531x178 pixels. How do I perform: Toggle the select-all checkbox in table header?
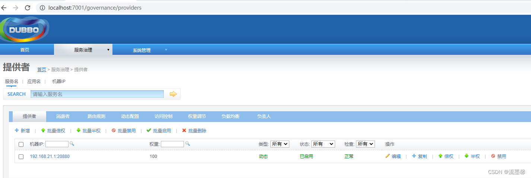21,144
